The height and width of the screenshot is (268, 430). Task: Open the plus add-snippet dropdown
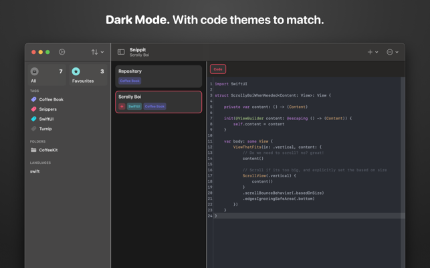point(372,52)
